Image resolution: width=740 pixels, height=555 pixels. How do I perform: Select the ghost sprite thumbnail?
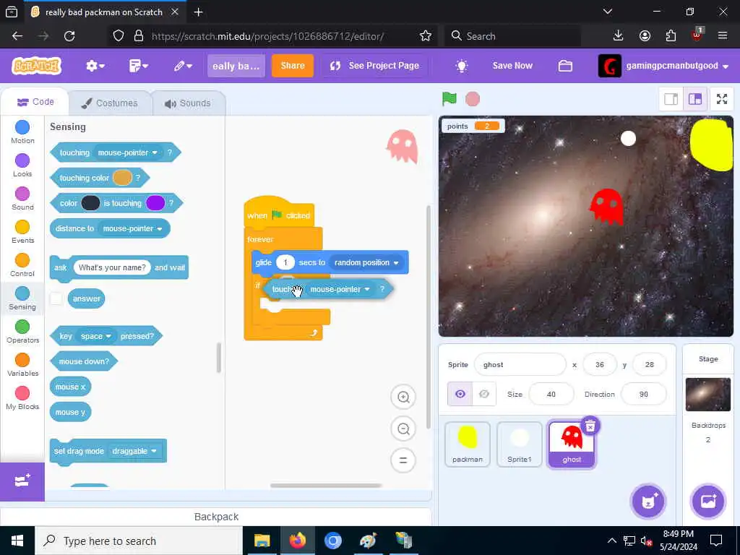(x=571, y=444)
